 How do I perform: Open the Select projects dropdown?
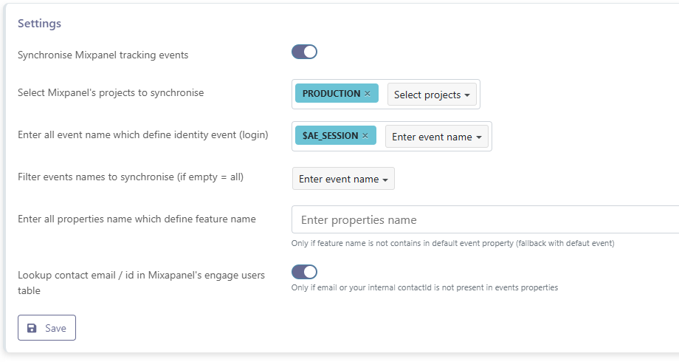[432, 95]
